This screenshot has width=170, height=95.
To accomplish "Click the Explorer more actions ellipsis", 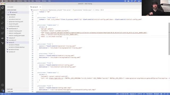I will coord(27,7).
